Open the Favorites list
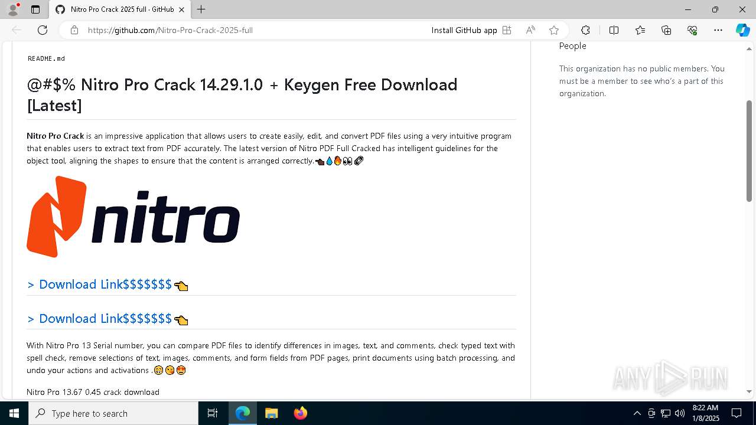 640,30
